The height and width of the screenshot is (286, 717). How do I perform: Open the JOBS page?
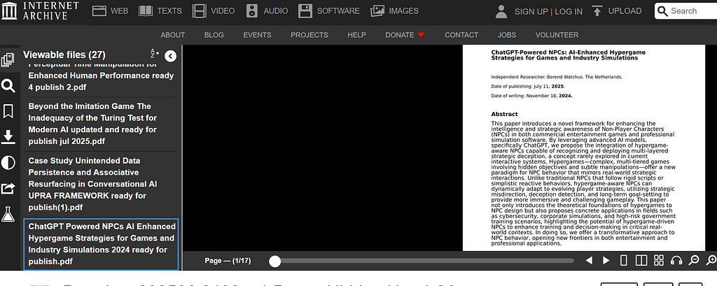(507, 35)
